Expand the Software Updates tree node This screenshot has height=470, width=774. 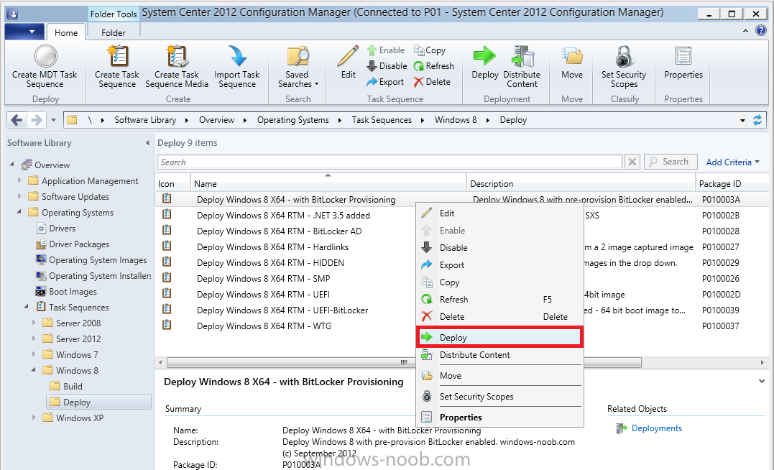point(19,196)
